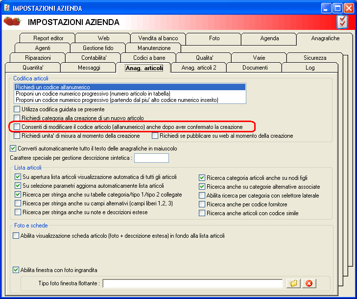Click the title bar application icon

point(7,8)
